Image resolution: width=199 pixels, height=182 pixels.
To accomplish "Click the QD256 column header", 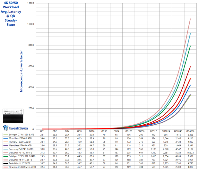I will pos(141,131).
